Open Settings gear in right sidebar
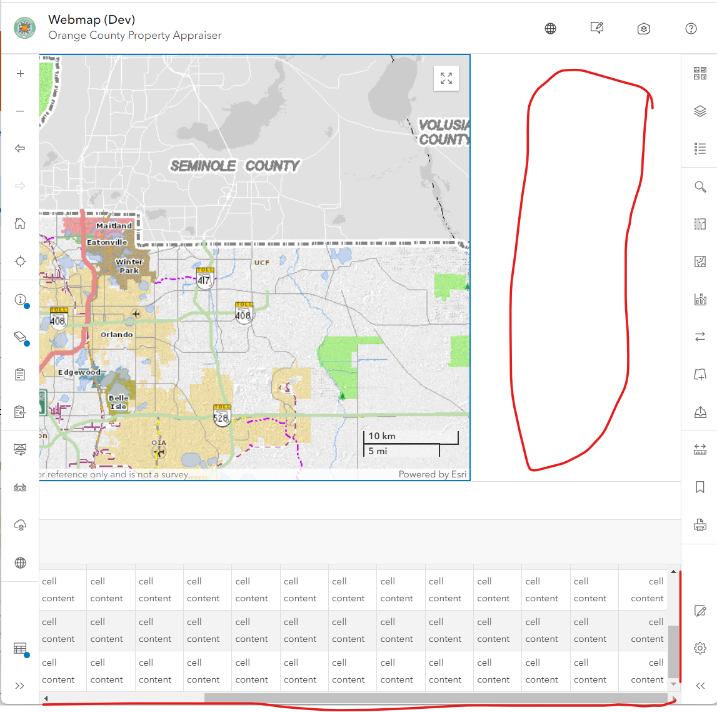717x712 pixels. tap(699, 648)
